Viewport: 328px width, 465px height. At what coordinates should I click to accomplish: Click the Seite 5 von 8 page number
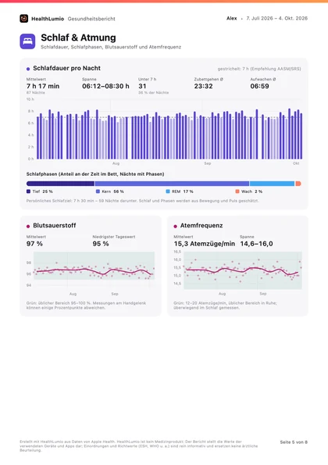click(294, 442)
